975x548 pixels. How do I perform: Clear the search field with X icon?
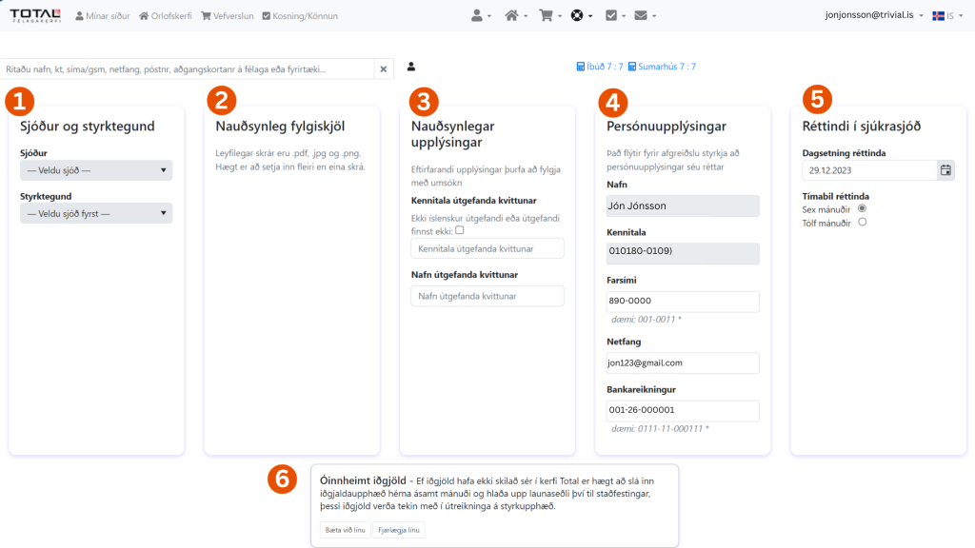(383, 68)
